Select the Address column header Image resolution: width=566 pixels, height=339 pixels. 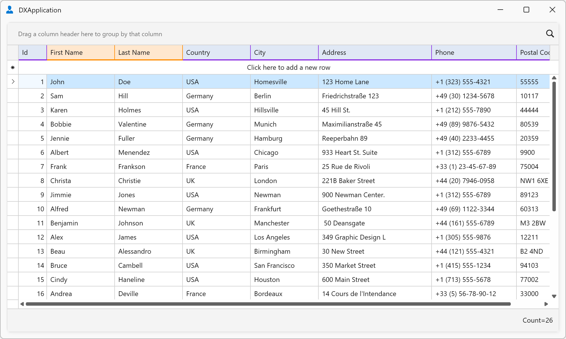click(375, 53)
